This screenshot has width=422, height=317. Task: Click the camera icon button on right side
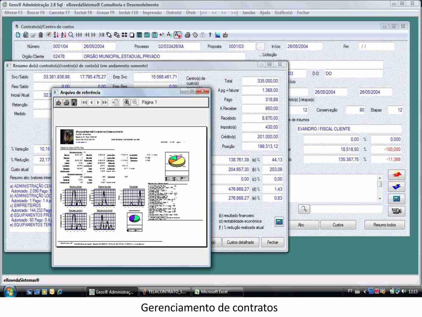[x=396, y=211]
